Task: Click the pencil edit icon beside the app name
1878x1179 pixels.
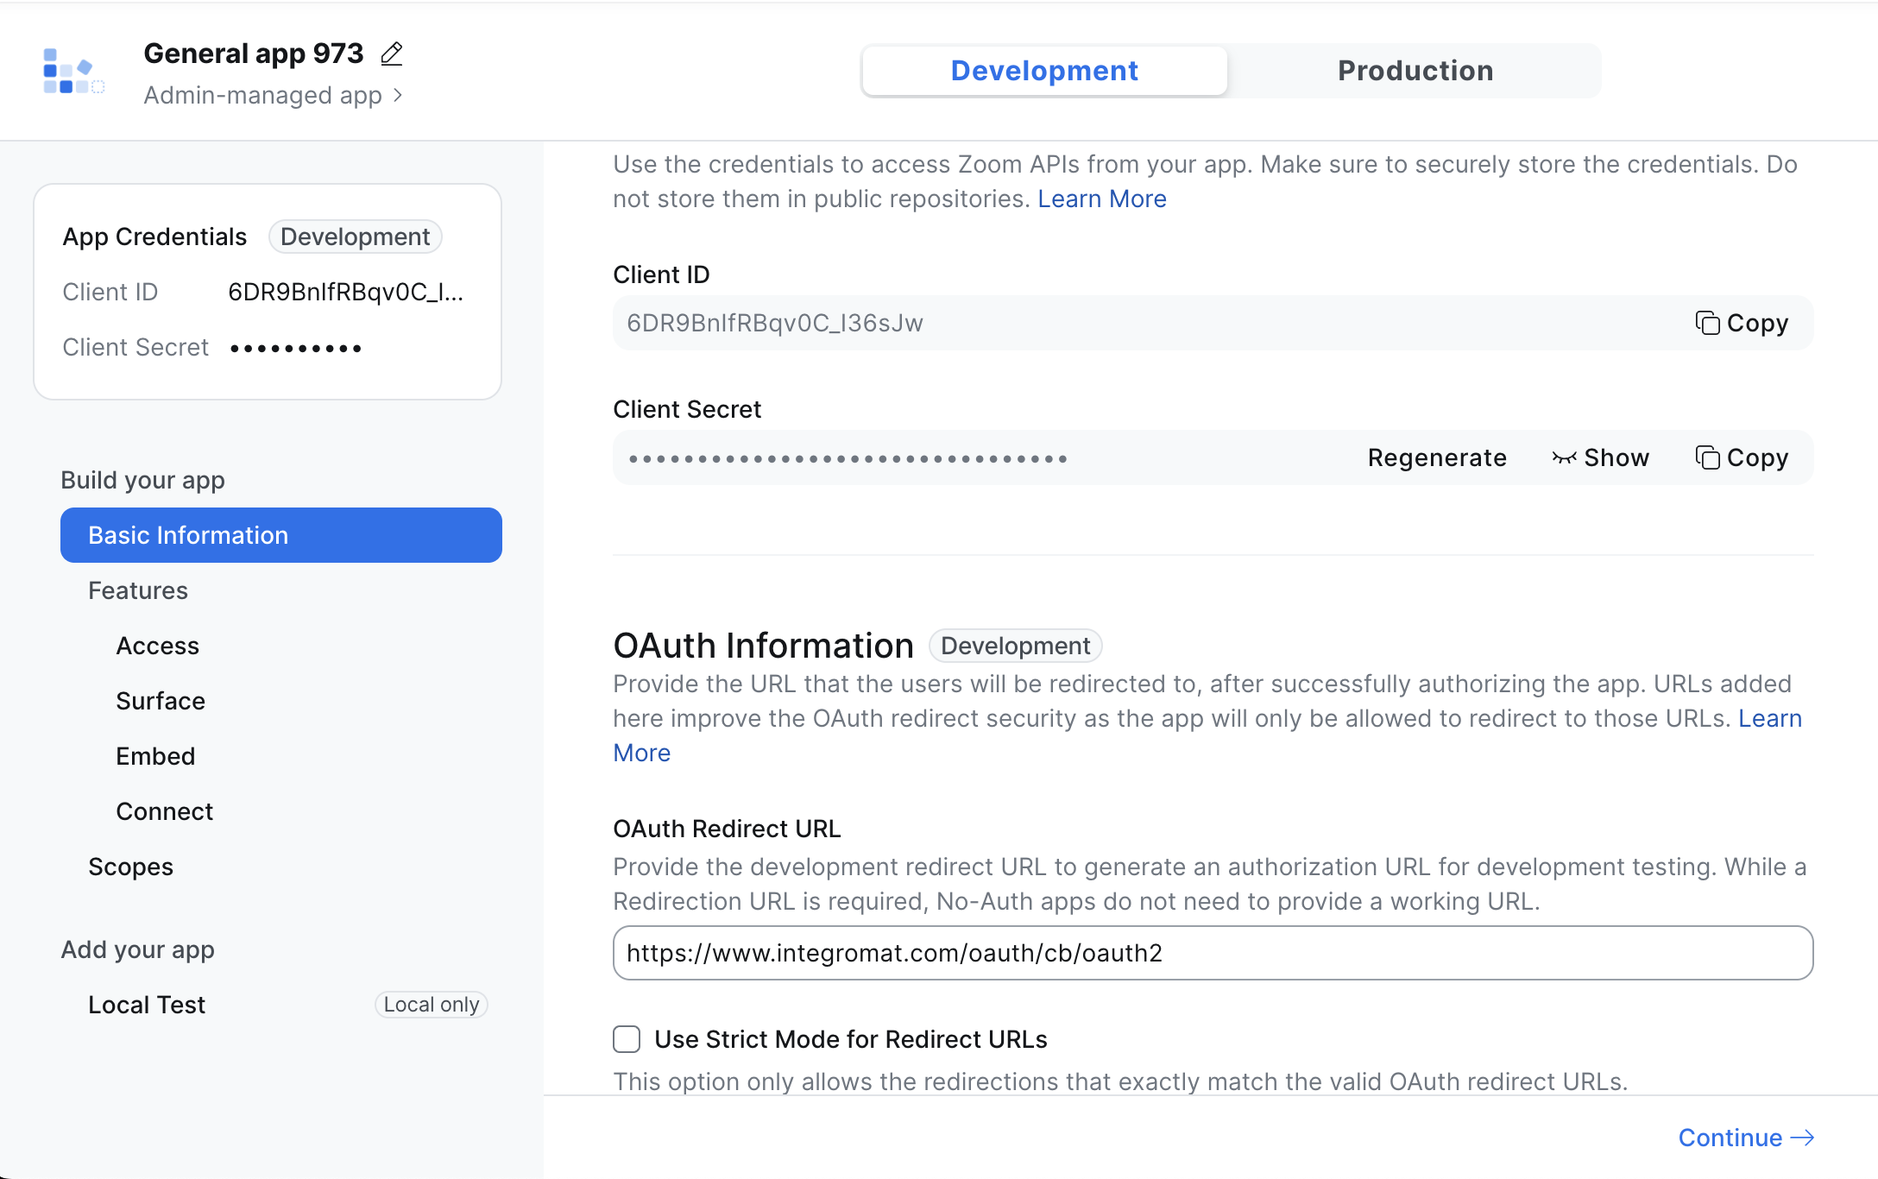Action: tap(392, 54)
